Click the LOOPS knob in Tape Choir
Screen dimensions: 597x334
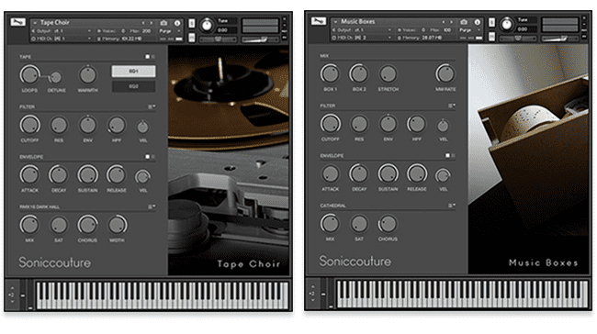pyautogui.click(x=29, y=74)
